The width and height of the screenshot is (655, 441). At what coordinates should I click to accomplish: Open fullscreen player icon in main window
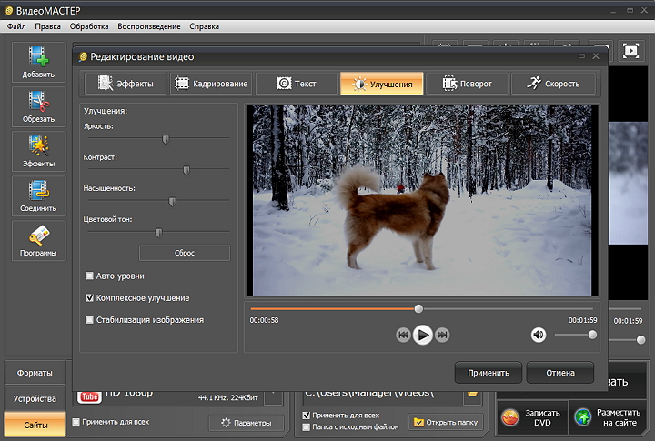coord(630,51)
